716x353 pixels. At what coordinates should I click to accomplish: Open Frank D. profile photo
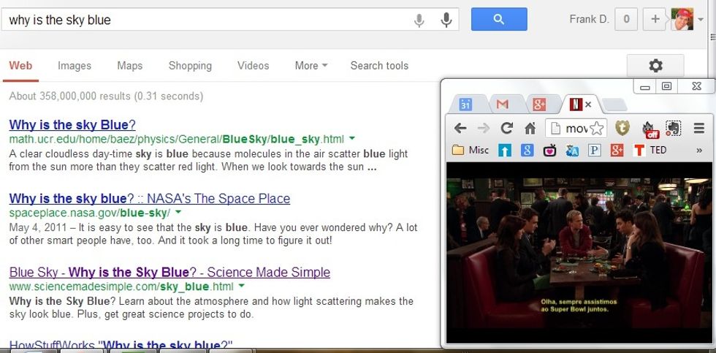click(682, 19)
